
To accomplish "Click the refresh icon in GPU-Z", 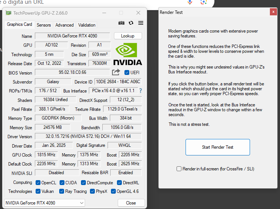I will pyautogui.click(x=131, y=23).
